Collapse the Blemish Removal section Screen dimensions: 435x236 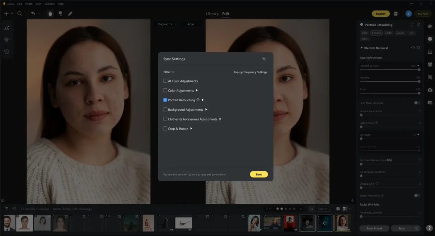[361, 48]
